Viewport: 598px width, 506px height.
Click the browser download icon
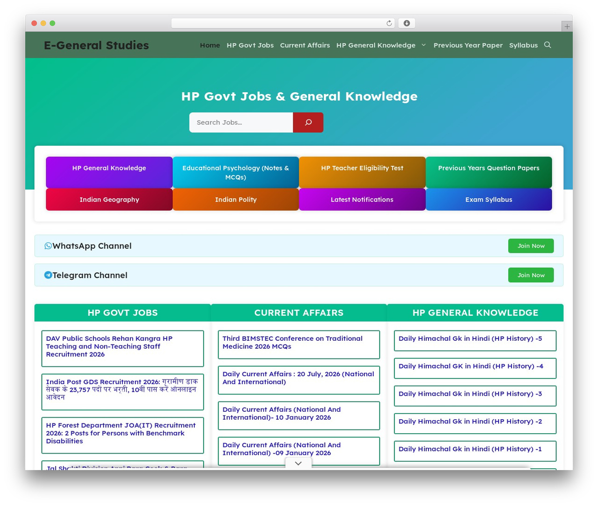point(407,23)
